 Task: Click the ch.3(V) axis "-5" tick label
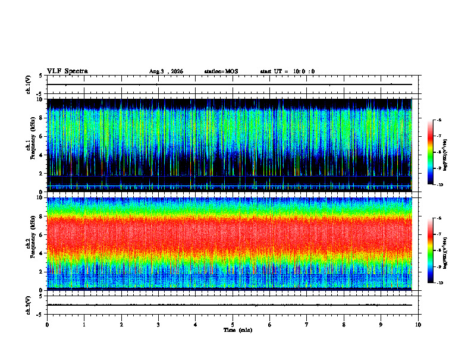pyautogui.click(x=40, y=315)
